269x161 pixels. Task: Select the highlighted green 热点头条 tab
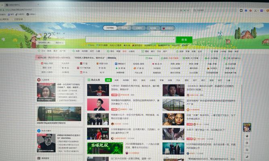point(108,80)
